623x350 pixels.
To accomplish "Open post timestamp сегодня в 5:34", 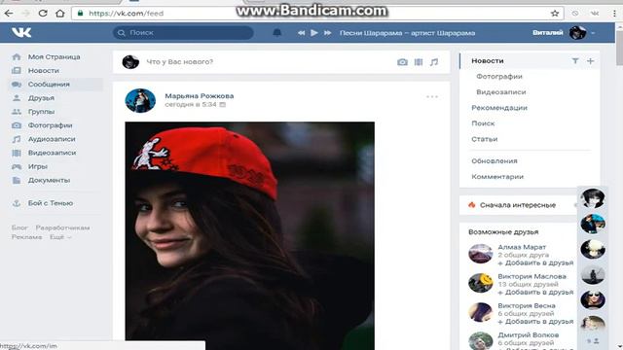I will [191, 105].
